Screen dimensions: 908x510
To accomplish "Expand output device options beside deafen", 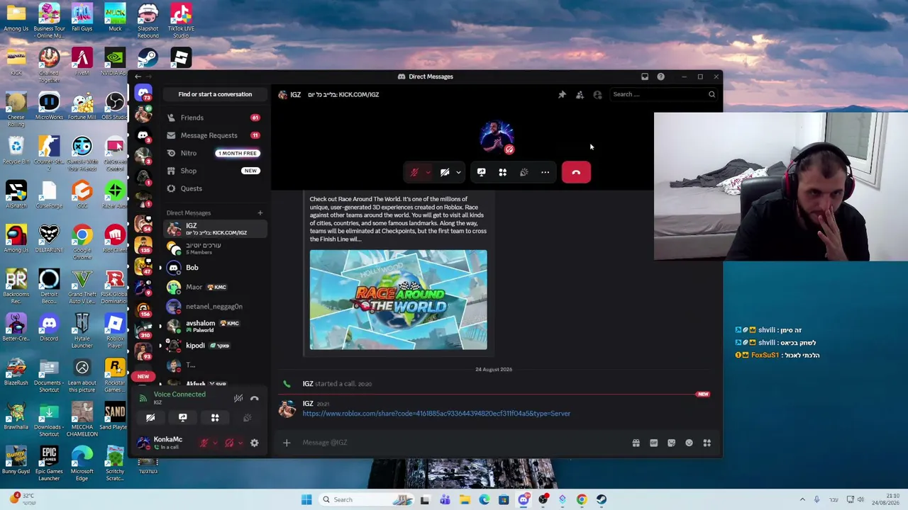I will pyautogui.click(x=240, y=443).
